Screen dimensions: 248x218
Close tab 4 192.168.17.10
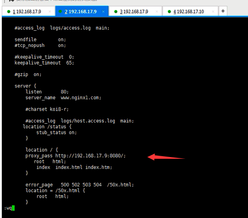(x=213, y=11)
